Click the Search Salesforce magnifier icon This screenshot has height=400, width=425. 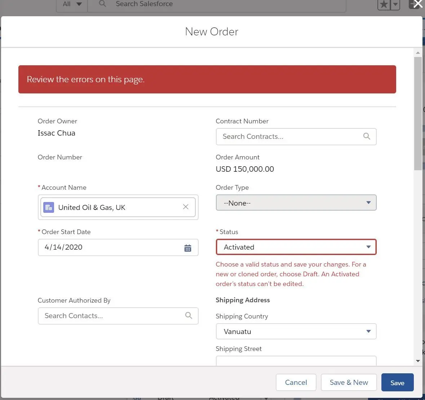click(102, 4)
